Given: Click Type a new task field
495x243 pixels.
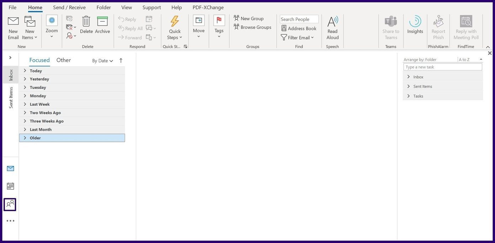Looking at the screenshot, I should [x=443, y=67].
